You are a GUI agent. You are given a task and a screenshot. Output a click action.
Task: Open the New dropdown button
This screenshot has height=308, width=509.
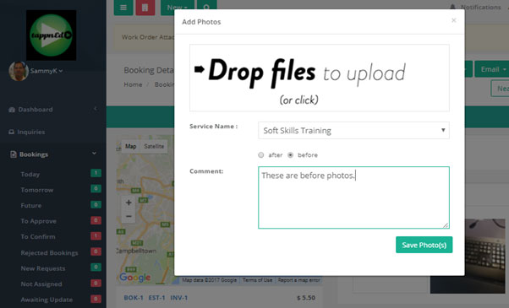tap(178, 8)
